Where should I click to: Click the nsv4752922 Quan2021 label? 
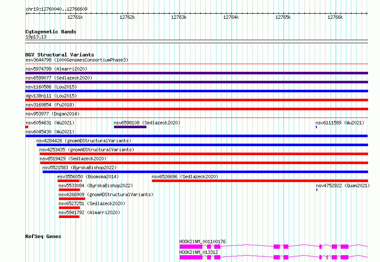pos(343,185)
